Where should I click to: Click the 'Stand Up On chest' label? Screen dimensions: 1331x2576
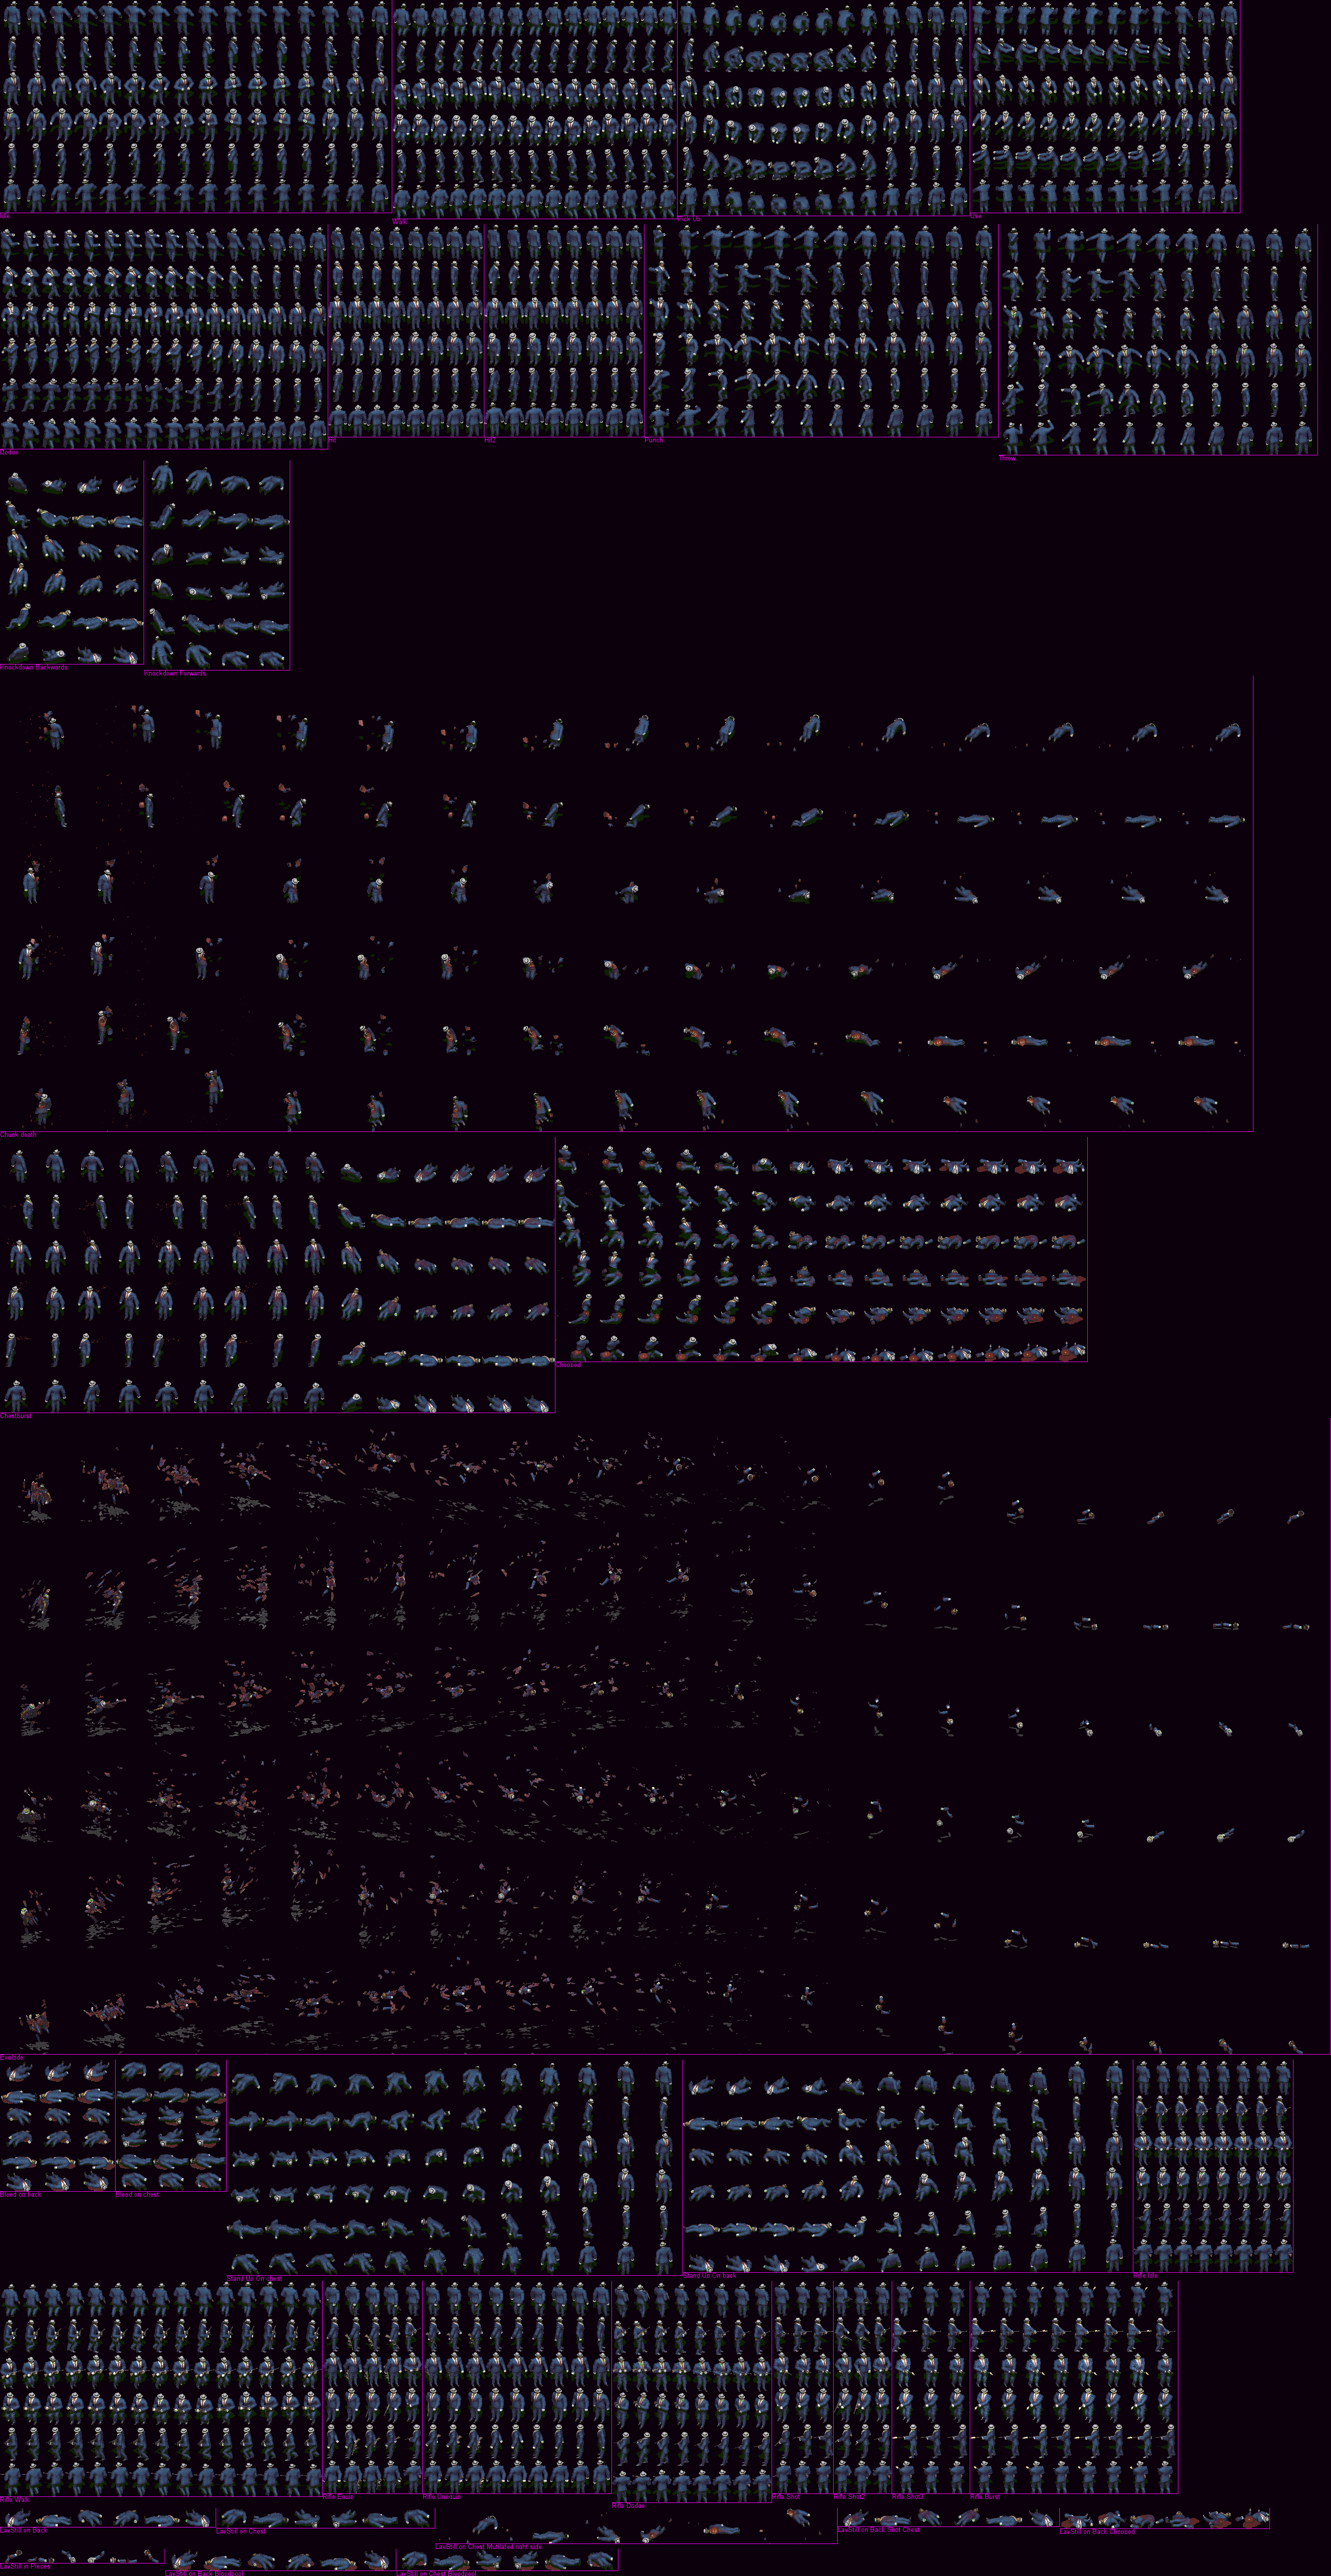(254, 2279)
